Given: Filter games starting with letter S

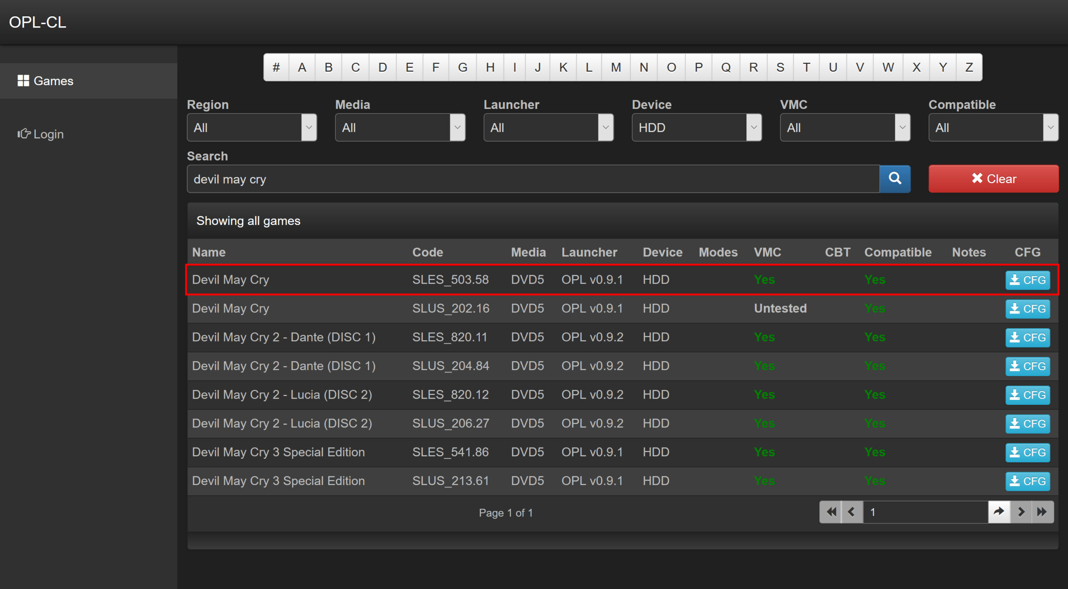Looking at the screenshot, I should tap(780, 67).
